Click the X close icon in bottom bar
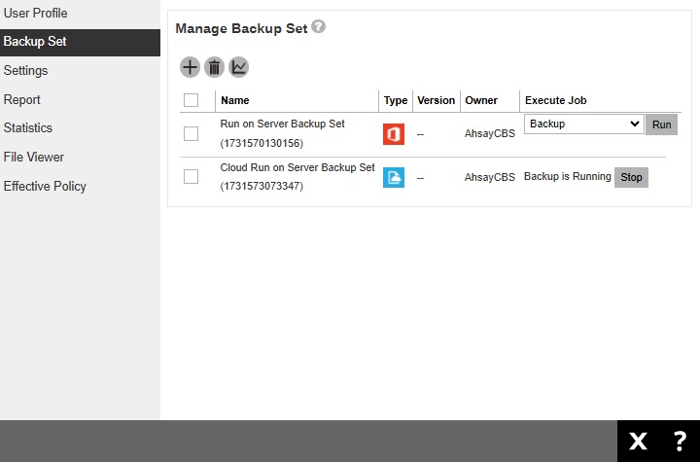Viewport: 700px width, 462px height. [x=638, y=442]
